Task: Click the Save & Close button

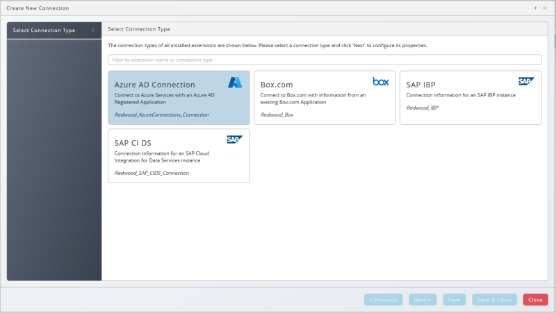Action: pos(494,300)
